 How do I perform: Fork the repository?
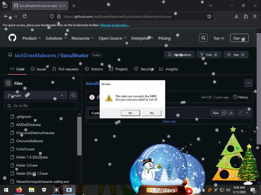tap(209, 55)
